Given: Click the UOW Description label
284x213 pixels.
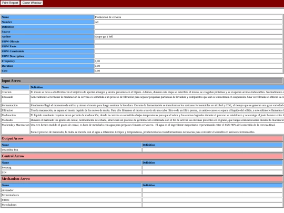Looking at the screenshot, I should click(47, 56).
